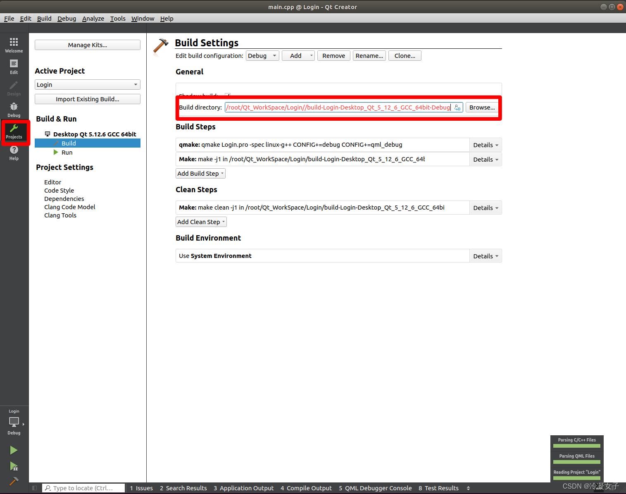Image resolution: width=626 pixels, height=494 pixels.
Task: Open the Active Project Login dropdown
Action: pos(88,85)
